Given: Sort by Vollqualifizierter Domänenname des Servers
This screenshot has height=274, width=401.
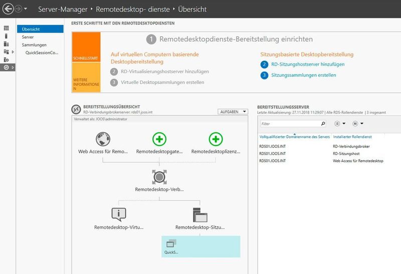Looking at the screenshot, I should 295,136.
